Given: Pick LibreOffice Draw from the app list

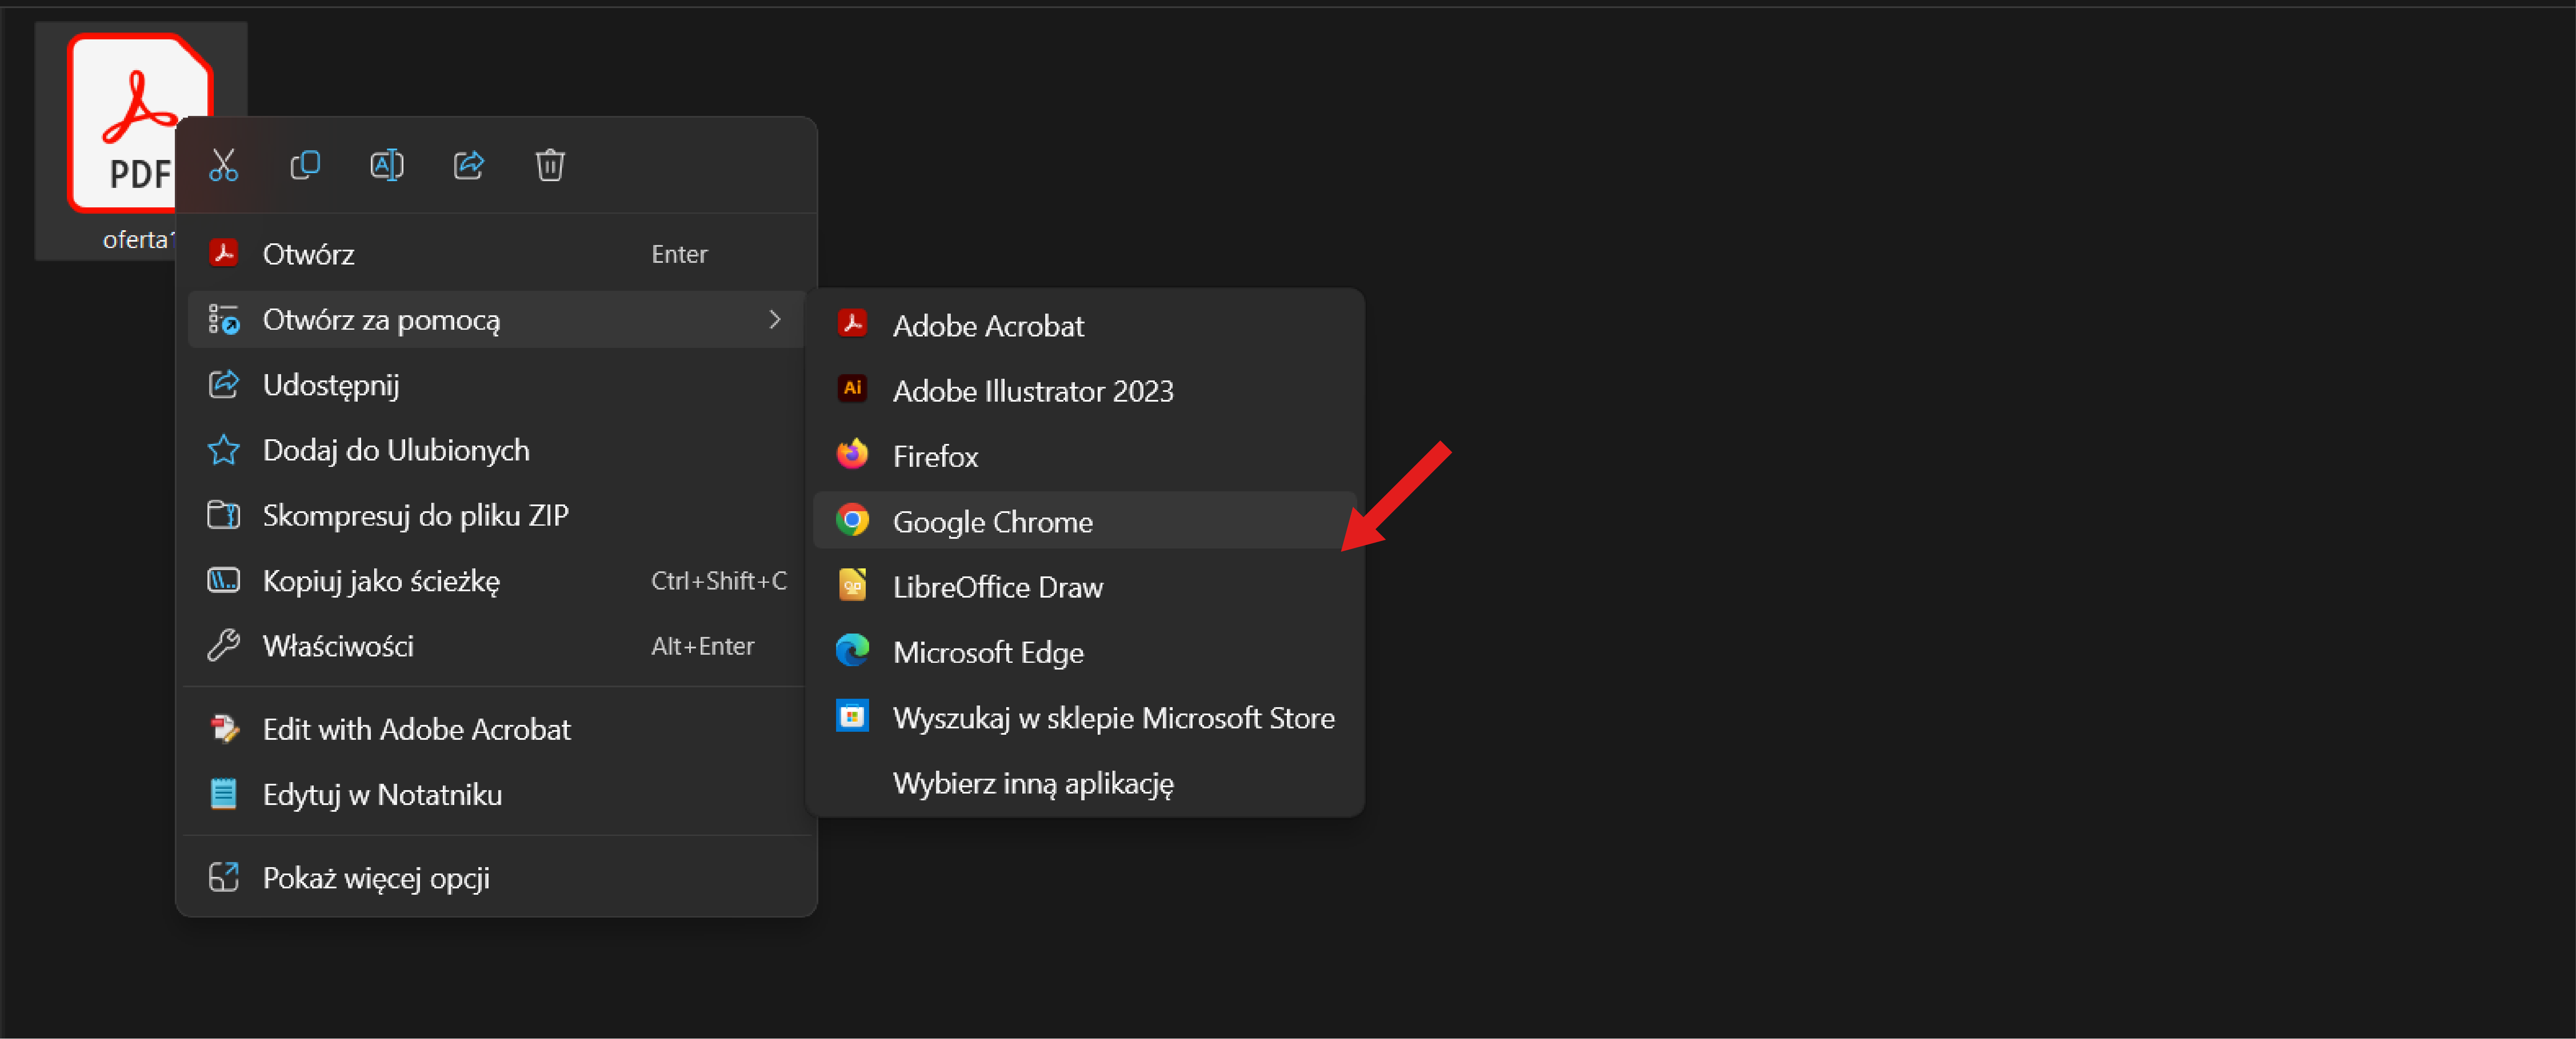Looking at the screenshot, I should coord(997,587).
